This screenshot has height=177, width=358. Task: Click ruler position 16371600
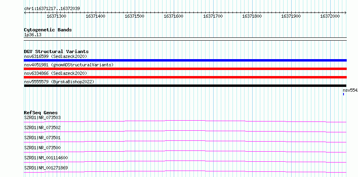point(173,16)
